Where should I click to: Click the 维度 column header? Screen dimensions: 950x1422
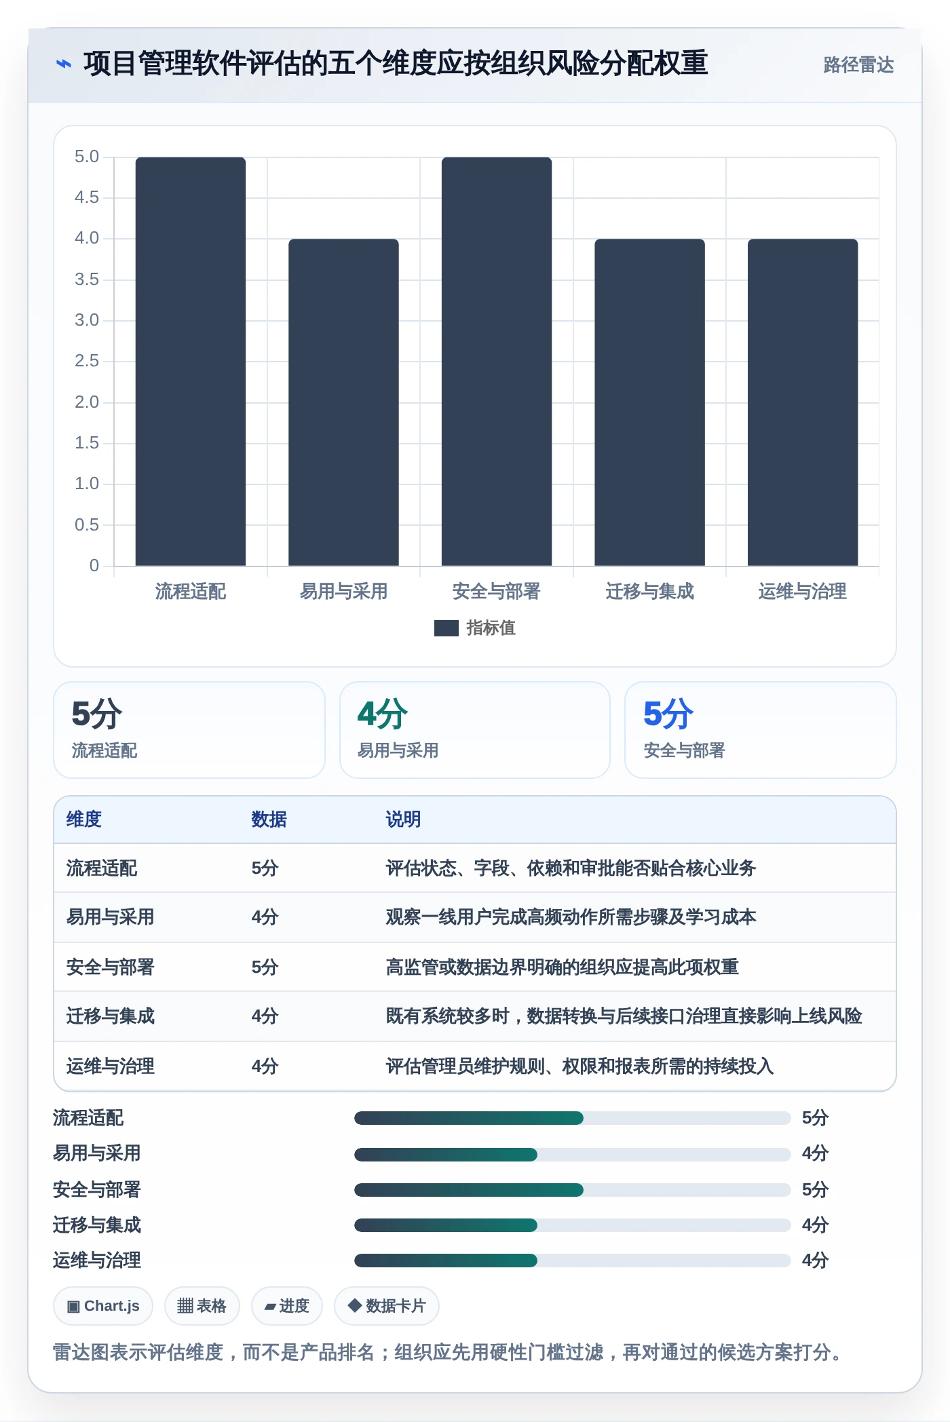tap(84, 820)
